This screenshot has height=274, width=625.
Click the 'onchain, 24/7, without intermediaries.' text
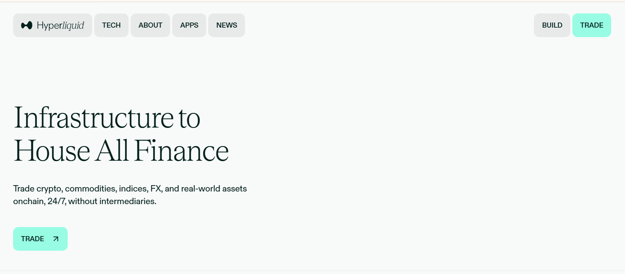pos(85,201)
